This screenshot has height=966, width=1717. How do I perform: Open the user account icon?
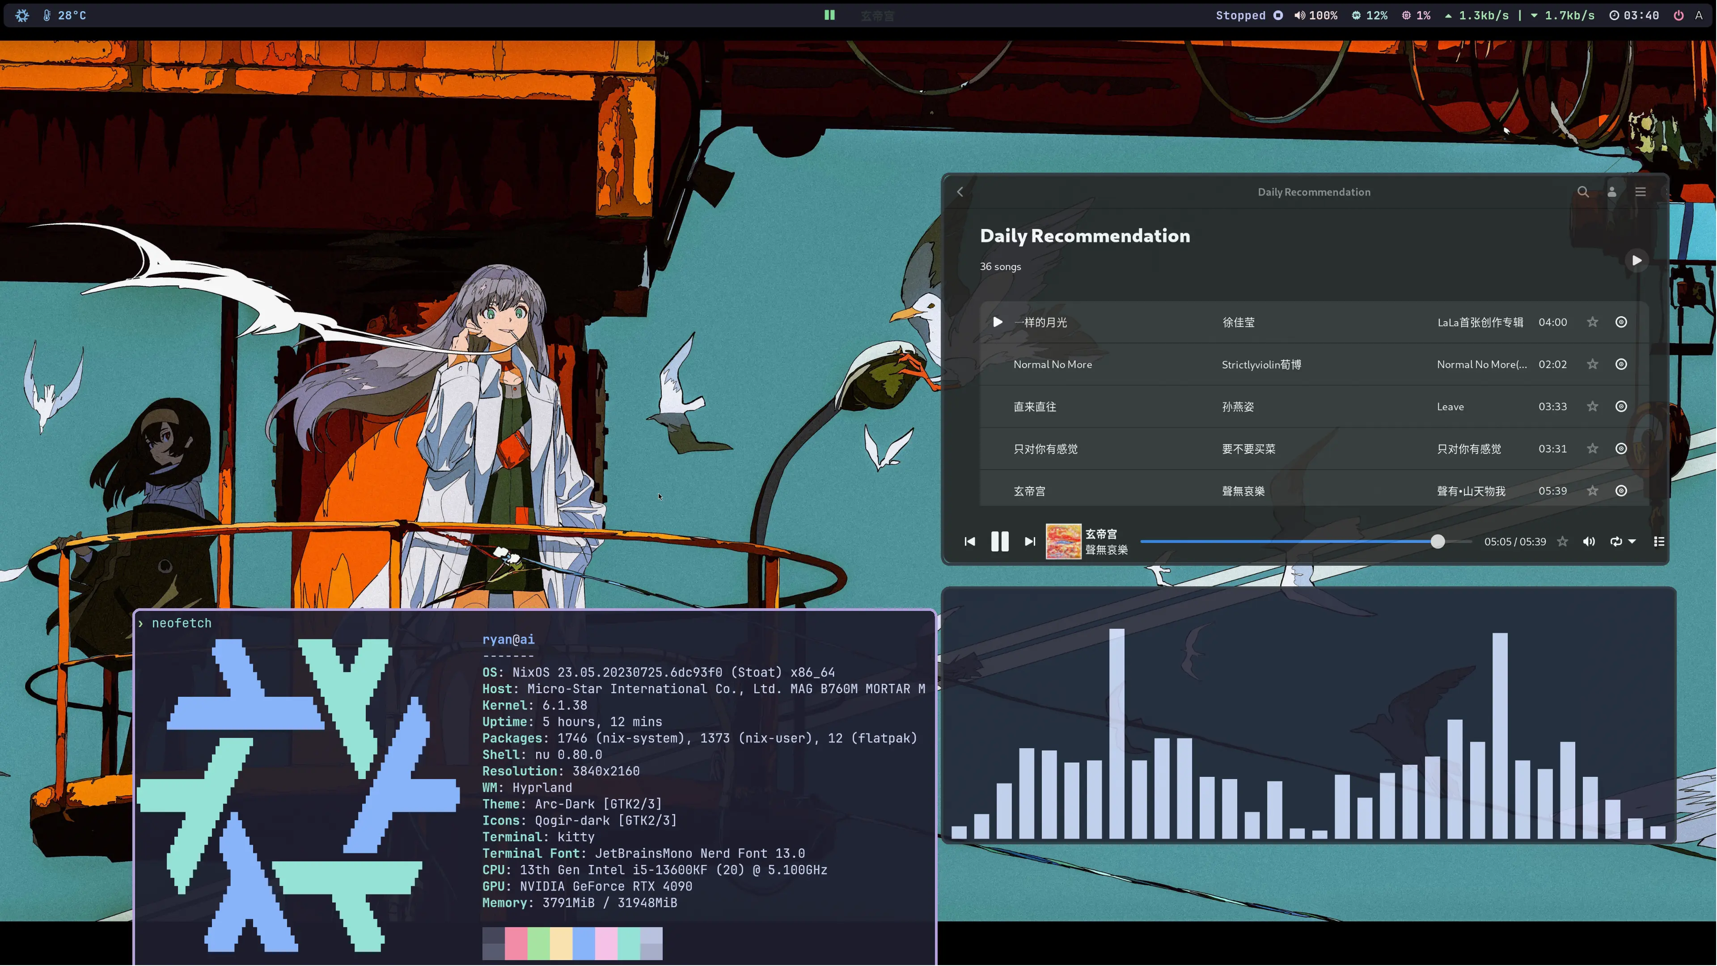pyautogui.click(x=1611, y=192)
